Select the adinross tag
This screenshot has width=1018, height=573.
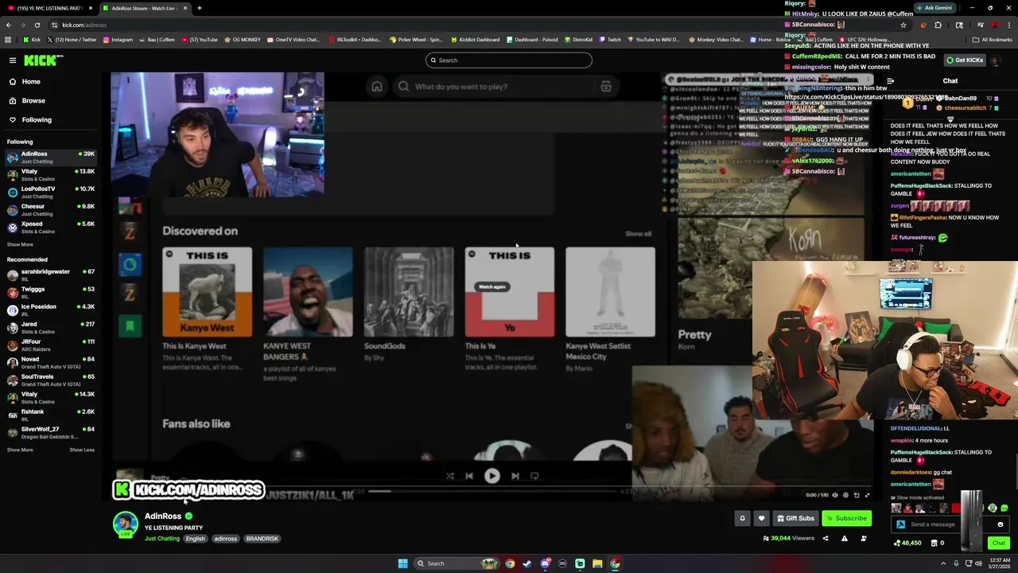tap(225, 539)
